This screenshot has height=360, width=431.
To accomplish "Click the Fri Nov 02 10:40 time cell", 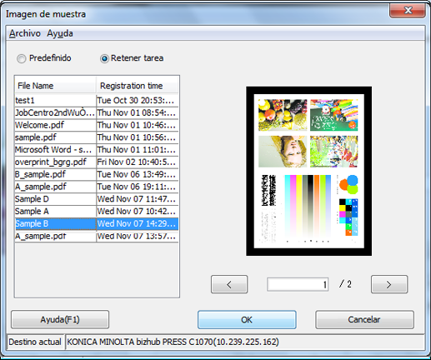I will 138,162.
